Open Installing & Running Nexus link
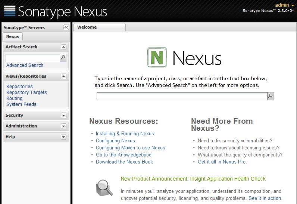Viewport: 297px width, 204px height. [x=125, y=134]
